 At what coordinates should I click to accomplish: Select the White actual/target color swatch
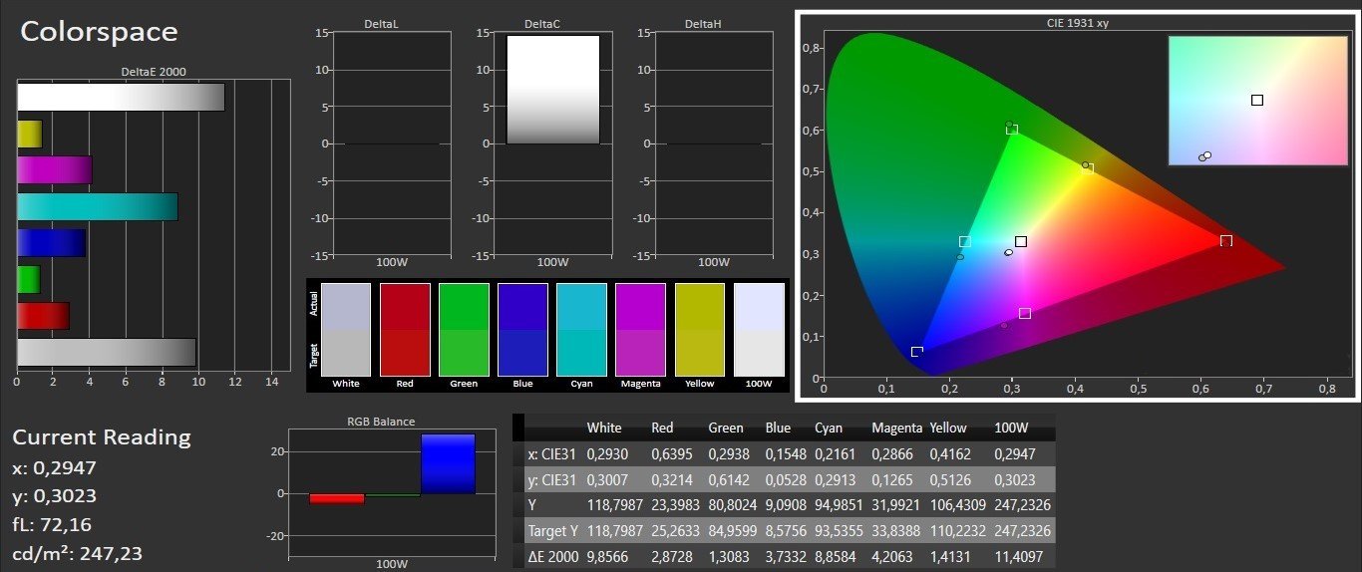pyautogui.click(x=346, y=330)
